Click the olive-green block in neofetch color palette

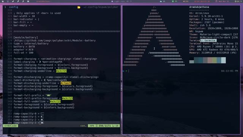[x=215, y=60]
